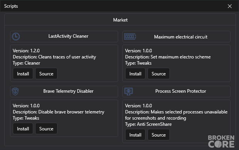The width and height of the screenshot is (239, 150).
Task: Click 'Type: Tweaks' under Brave Telemetry Disabler
Action: point(26,118)
